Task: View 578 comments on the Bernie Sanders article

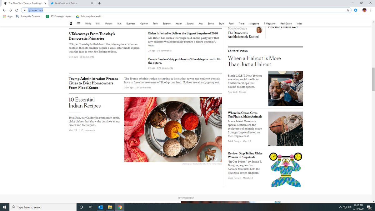Action: tap(165, 68)
